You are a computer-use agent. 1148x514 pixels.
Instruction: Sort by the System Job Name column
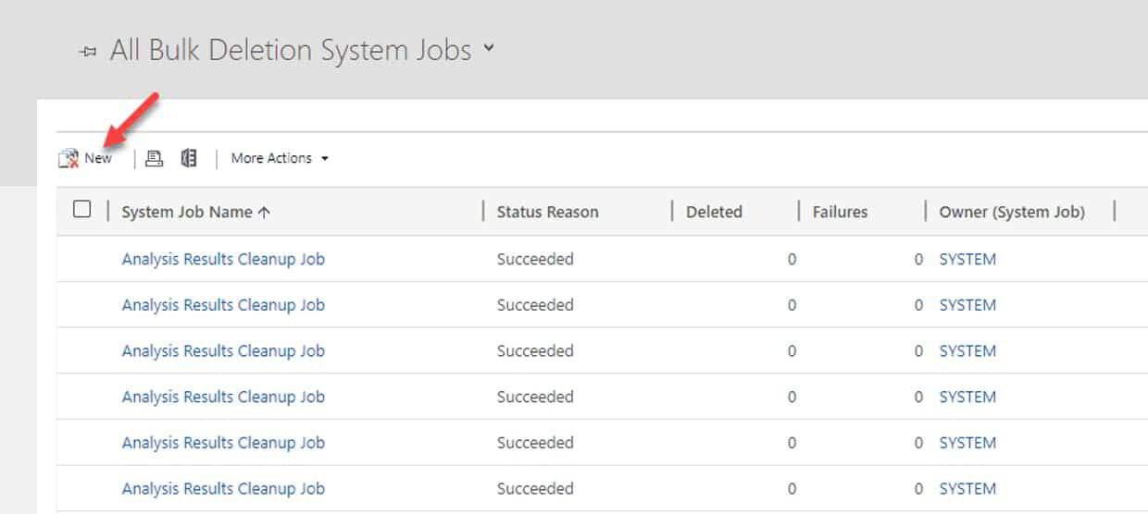tap(196, 212)
